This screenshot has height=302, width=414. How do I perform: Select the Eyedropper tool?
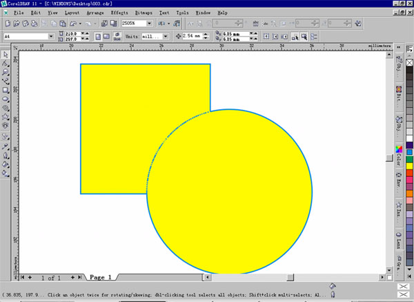6,147
